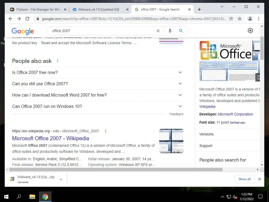Expand 'Can you still use Office 2007?'

pos(98,84)
